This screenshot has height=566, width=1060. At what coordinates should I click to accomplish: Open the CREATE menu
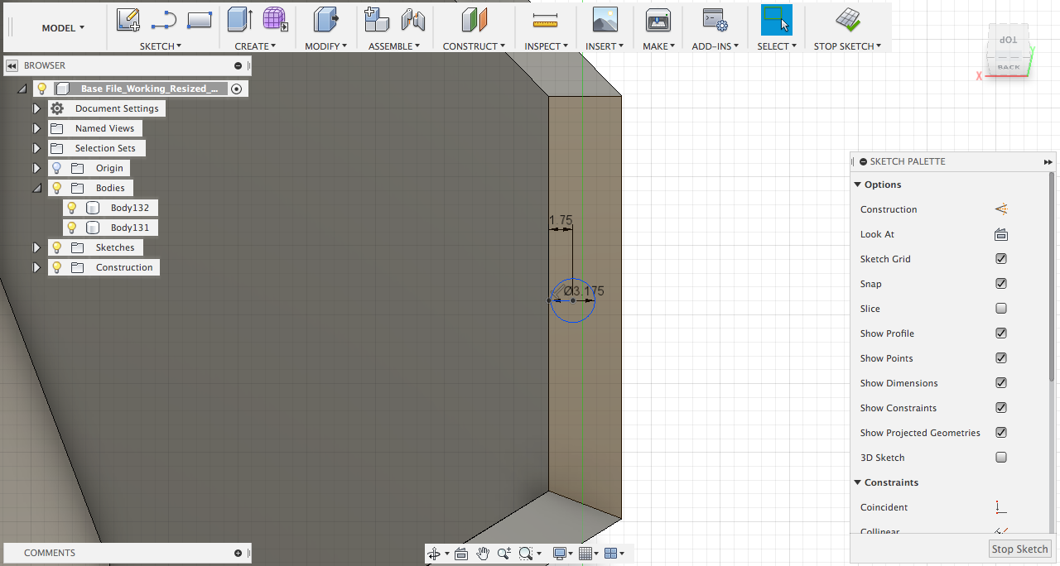(x=256, y=46)
